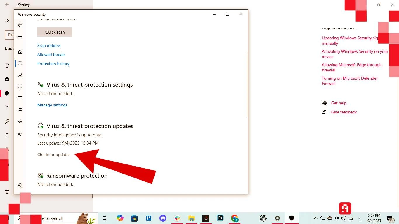Screen dimensions: 399x224
Task: Open Family options icon
Action: coord(20,134)
